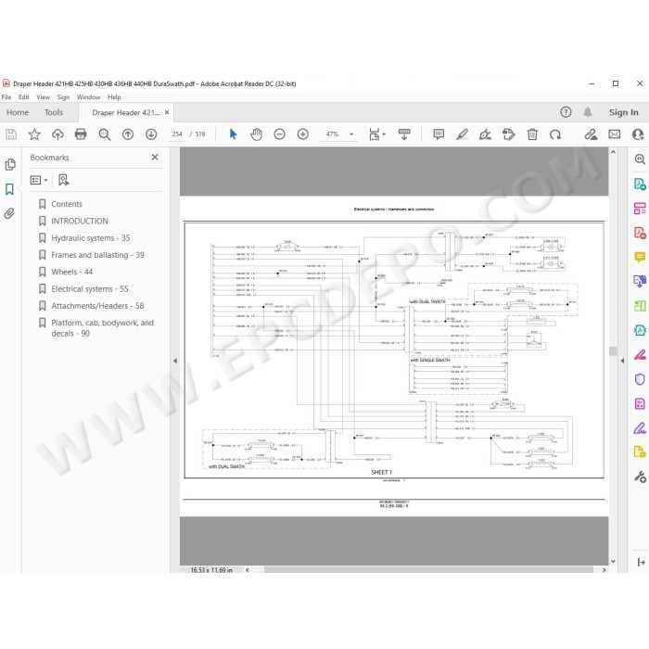Open the Contents bookmark
This screenshot has width=649, height=649.
pos(67,204)
